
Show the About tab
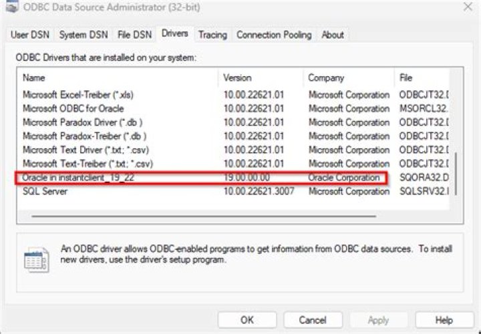pos(333,35)
